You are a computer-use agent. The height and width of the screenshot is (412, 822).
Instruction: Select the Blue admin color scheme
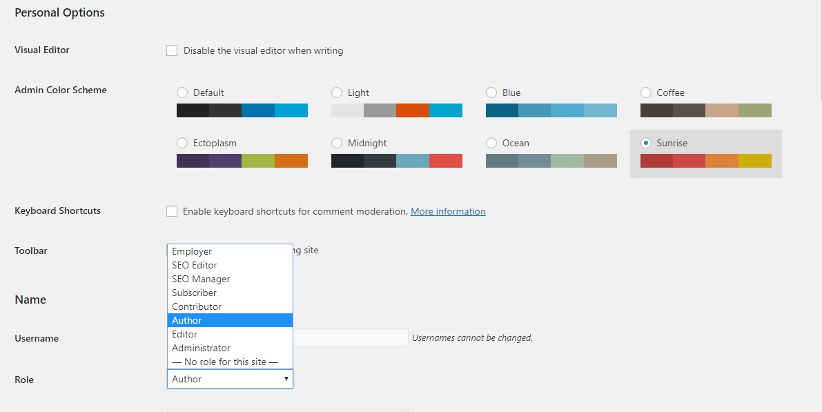click(491, 92)
